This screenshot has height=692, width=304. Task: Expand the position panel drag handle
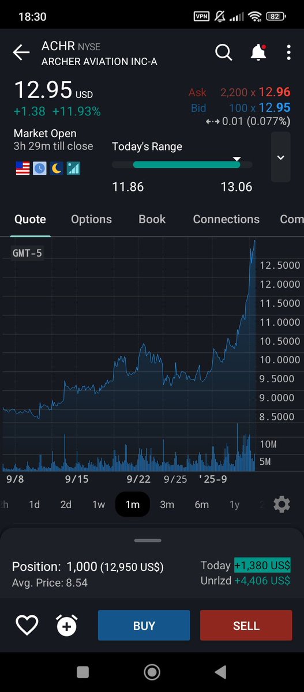point(148,540)
